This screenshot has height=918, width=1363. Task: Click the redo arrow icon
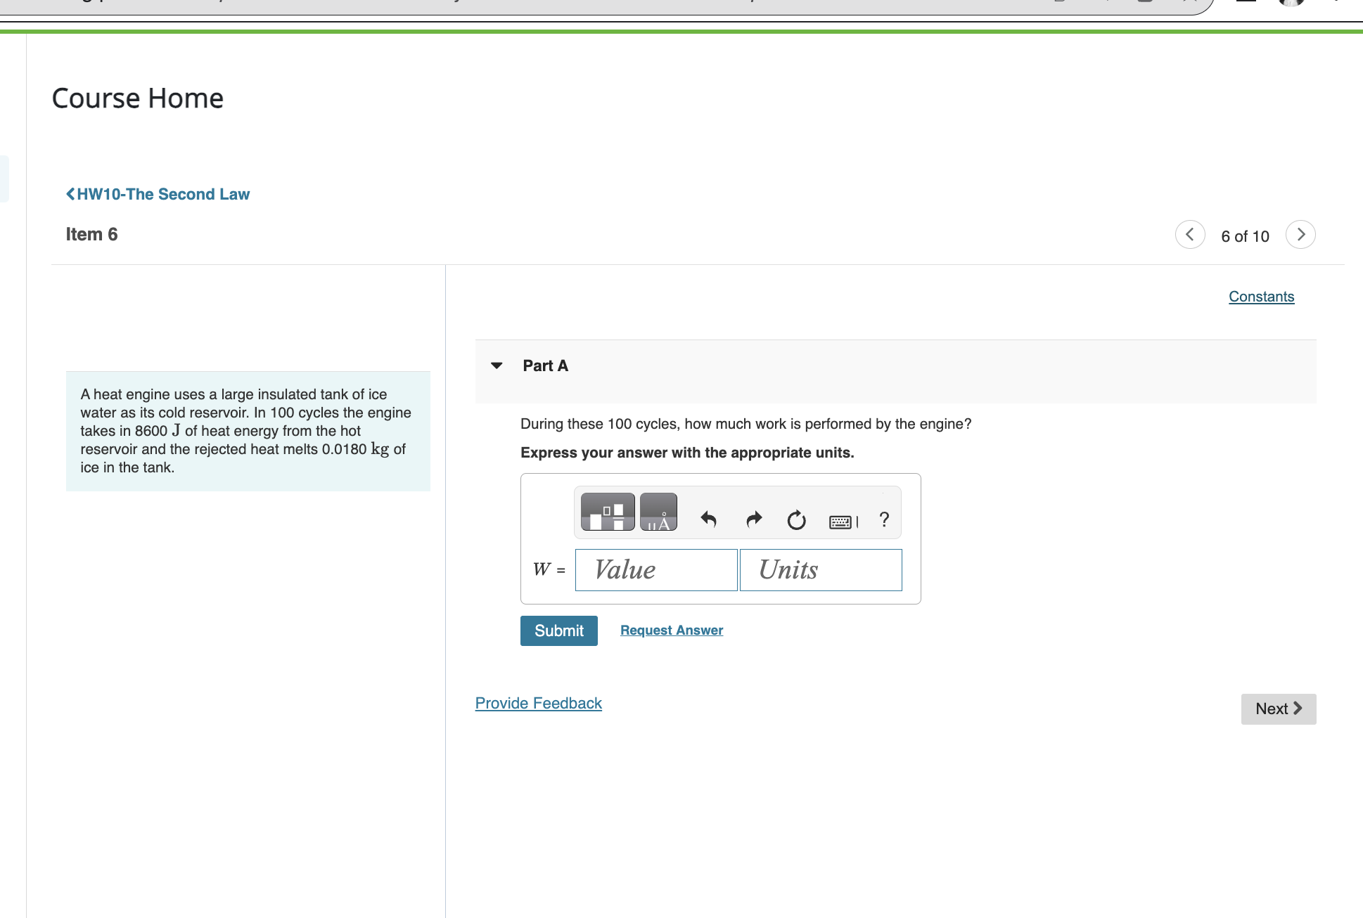coord(754,519)
